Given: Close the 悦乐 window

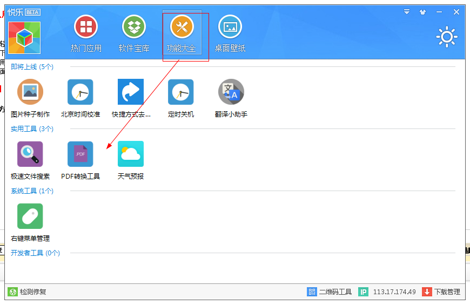Looking at the screenshot, I should pyautogui.click(x=456, y=12).
